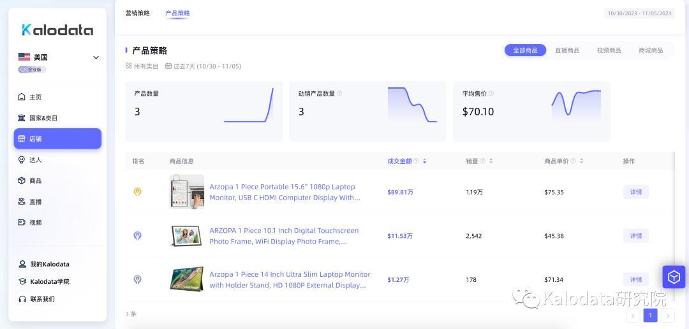Switch to the 营销策略 tab
The image size is (689, 329).
pyautogui.click(x=138, y=13)
